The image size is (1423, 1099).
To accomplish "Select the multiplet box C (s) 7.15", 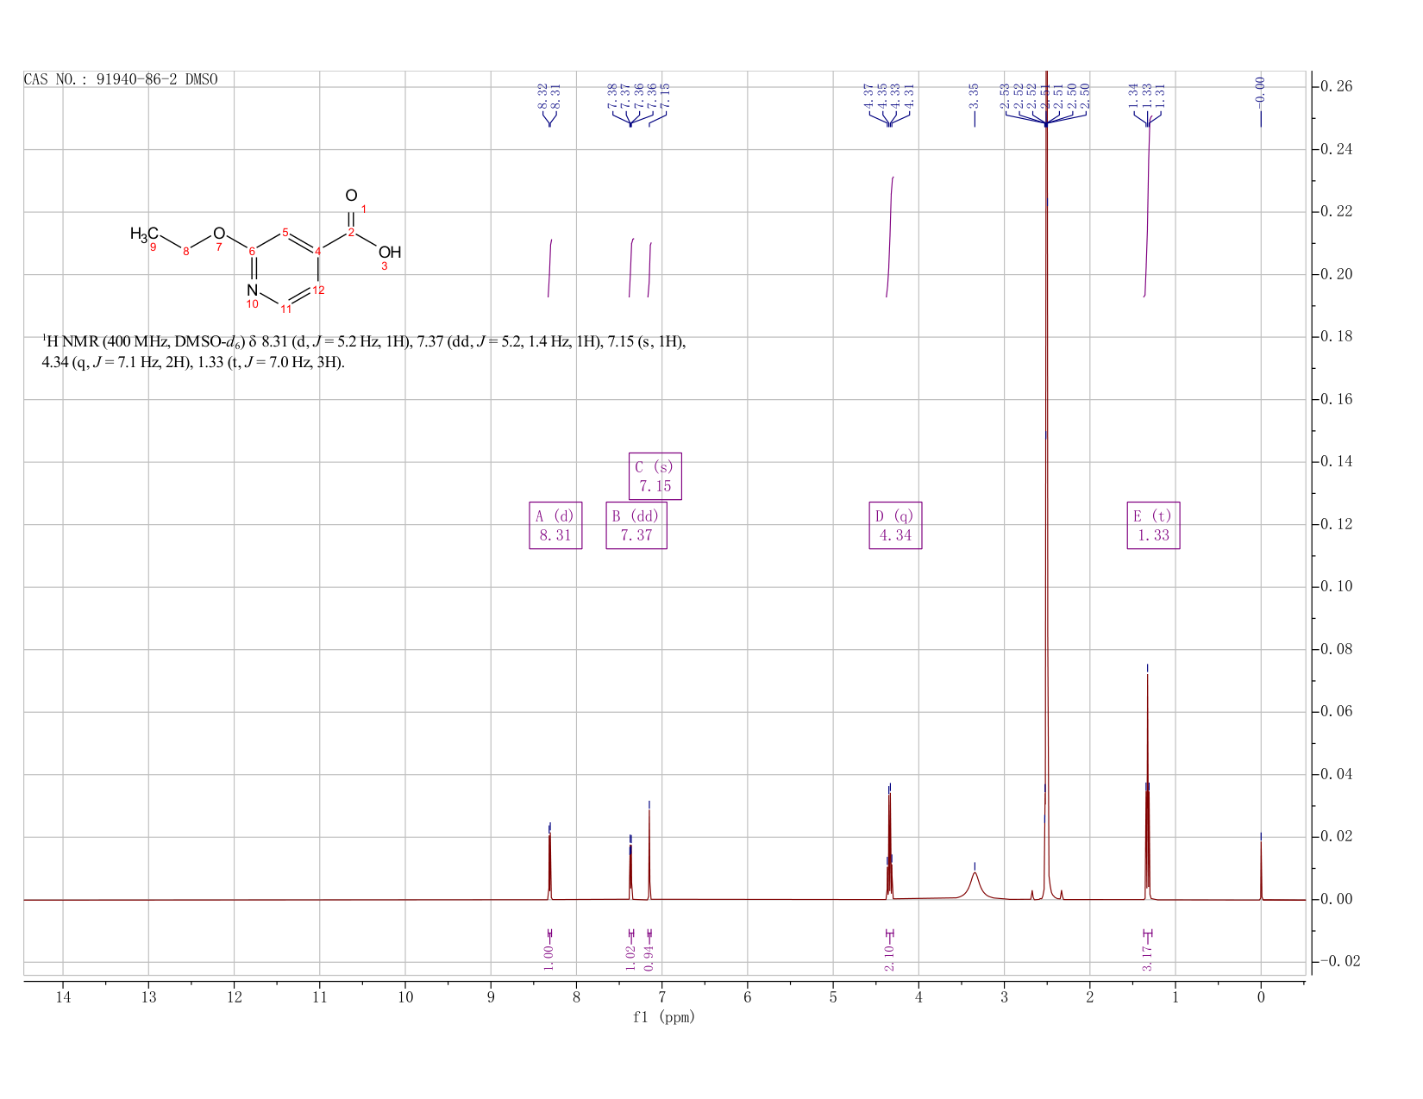I will click(x=655, y=476).
